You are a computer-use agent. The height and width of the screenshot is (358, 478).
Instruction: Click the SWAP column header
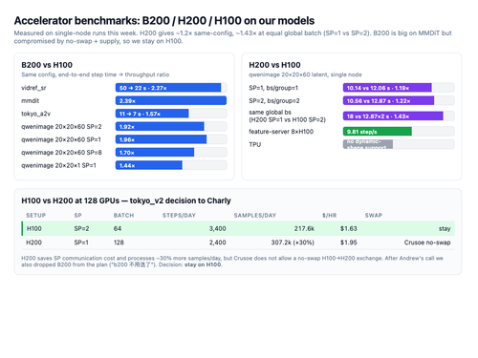[374, 216]
